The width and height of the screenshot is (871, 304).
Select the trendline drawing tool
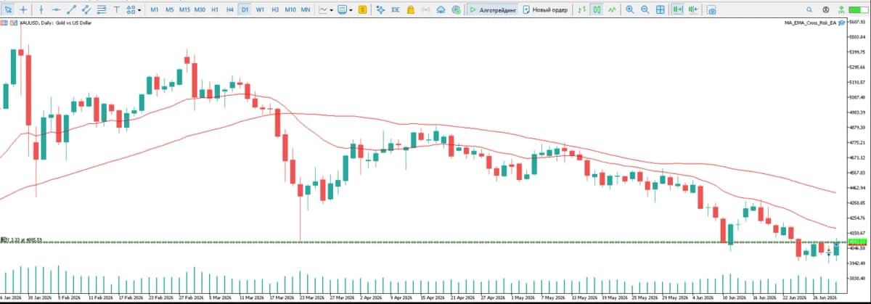[x=71, y=9]
